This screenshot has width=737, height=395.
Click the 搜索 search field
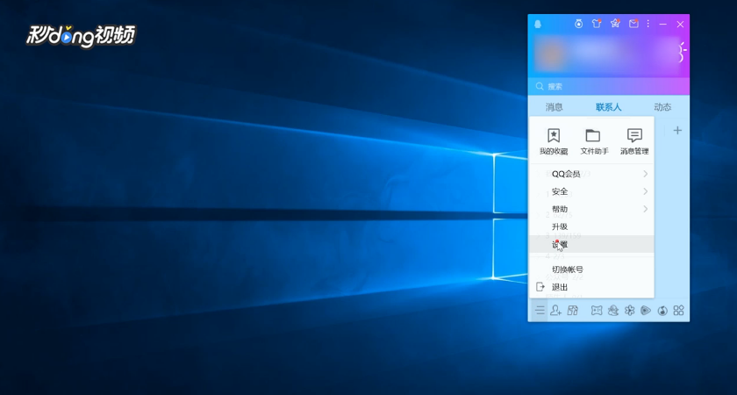pos(609,87)
